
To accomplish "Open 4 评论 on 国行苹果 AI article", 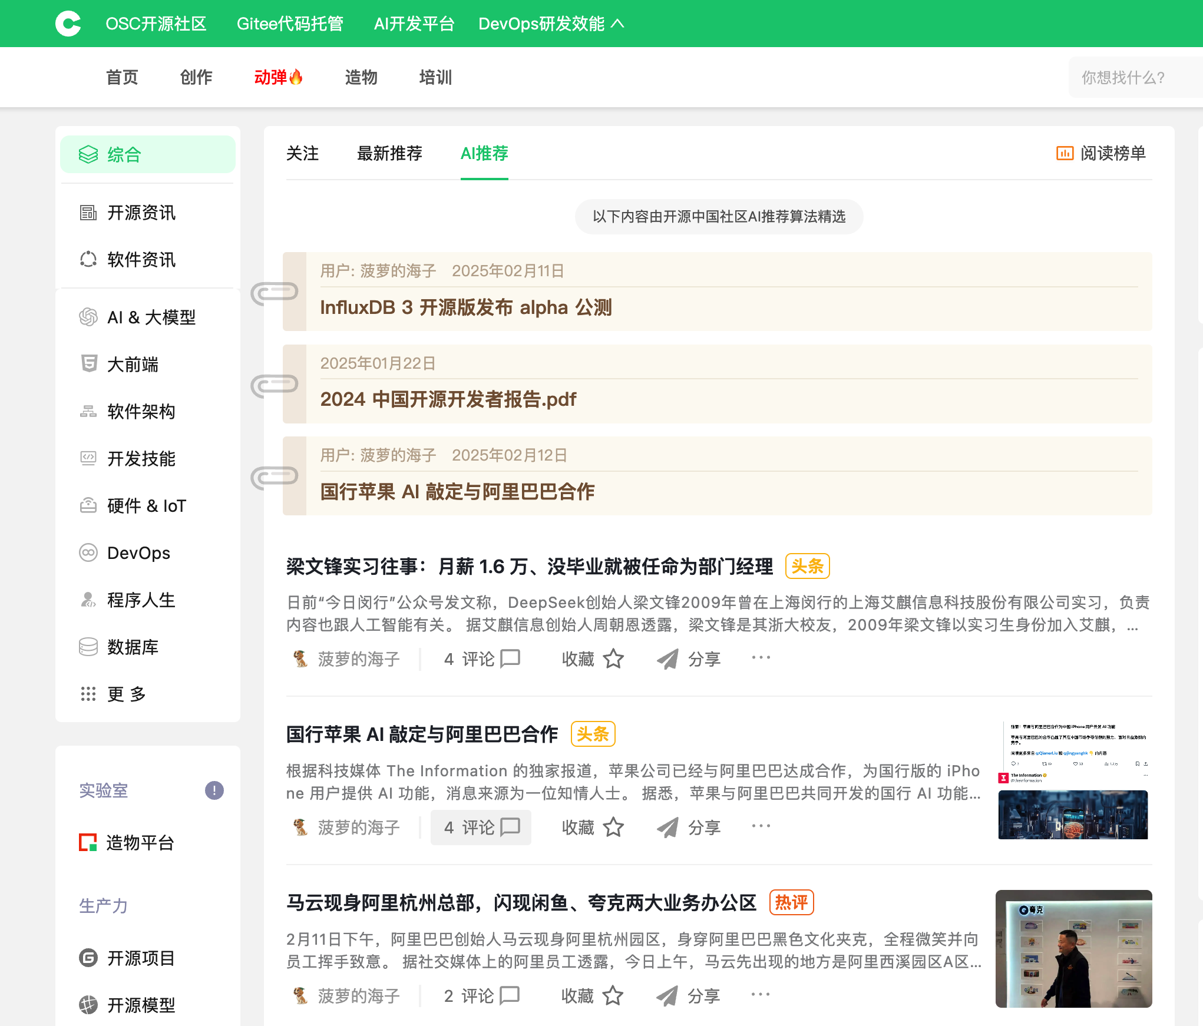I will tap(481, 827).
